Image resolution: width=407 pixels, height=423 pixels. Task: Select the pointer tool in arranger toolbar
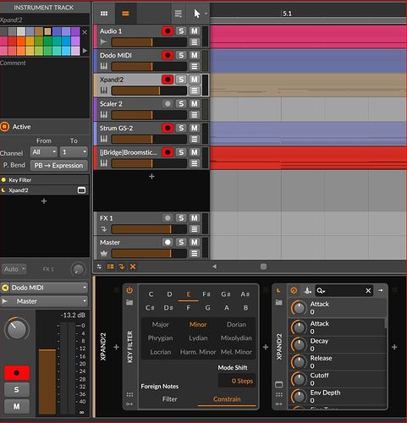click(197, 14)
